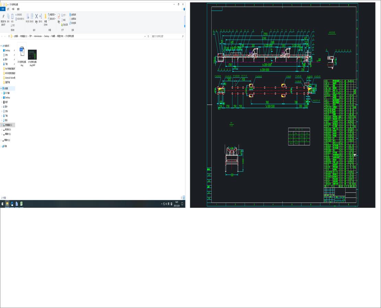381x308 pixels.
Task: Open the notification center icon
Action: (182, 204)
